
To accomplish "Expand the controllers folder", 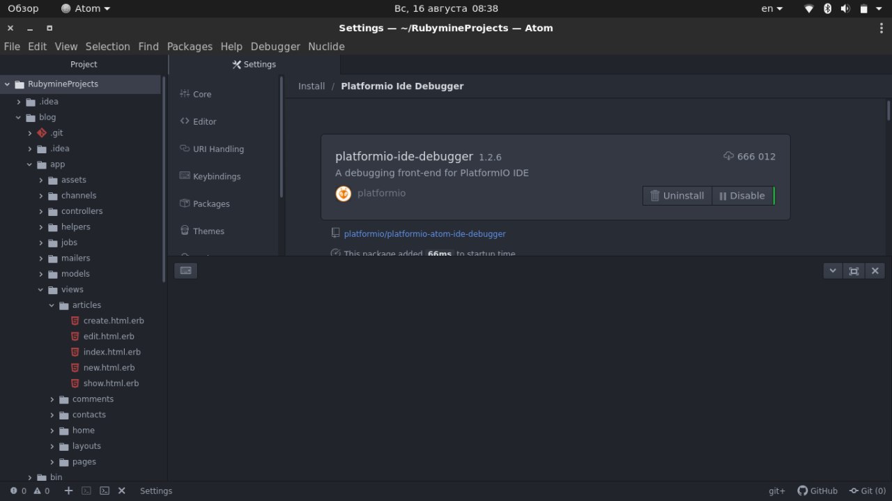I will (41, 211).
